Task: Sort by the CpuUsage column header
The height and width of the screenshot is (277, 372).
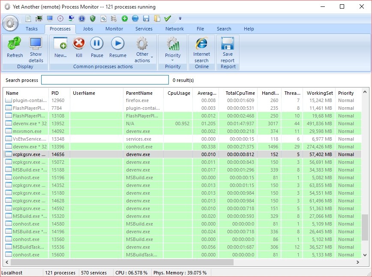Action: click(x=178, y=93)
